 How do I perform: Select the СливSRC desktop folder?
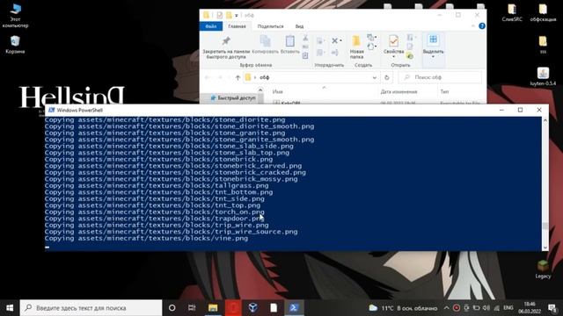[x=512, y=12]
